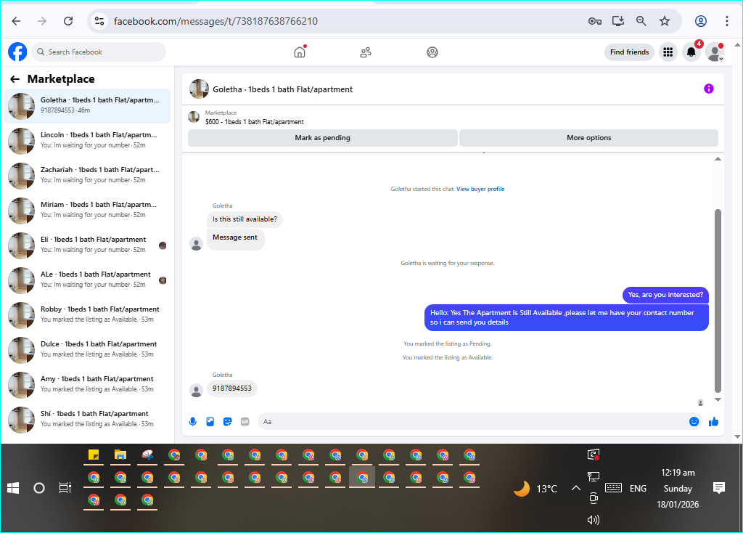Open the Amy conversation
This screenshot has width=743, height=533.
tap(87, 385)
